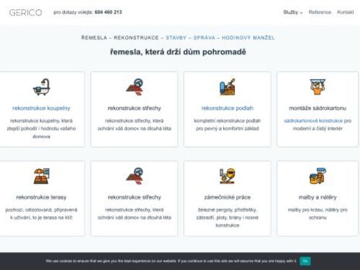Click the roof icon in the top row

click(135, 87)
